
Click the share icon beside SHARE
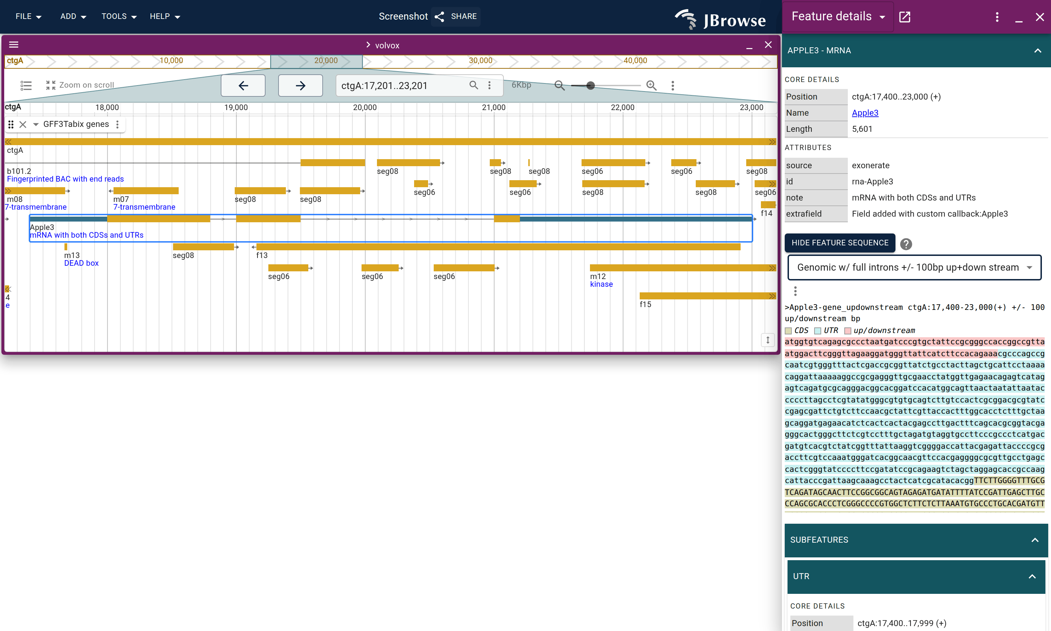point(440,16)
